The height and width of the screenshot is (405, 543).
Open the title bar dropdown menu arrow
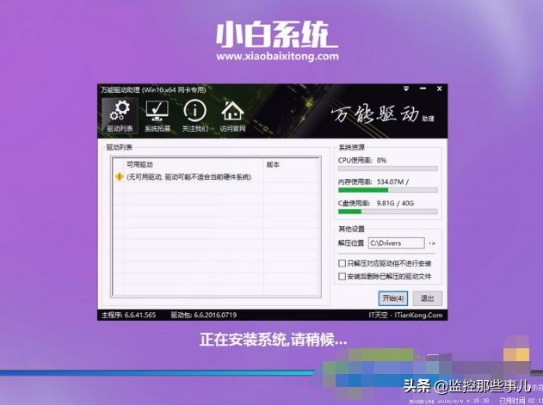click(x=406, y=89)
